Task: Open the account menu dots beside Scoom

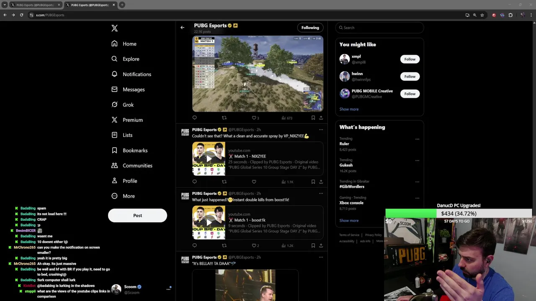Action: (168, 289)
